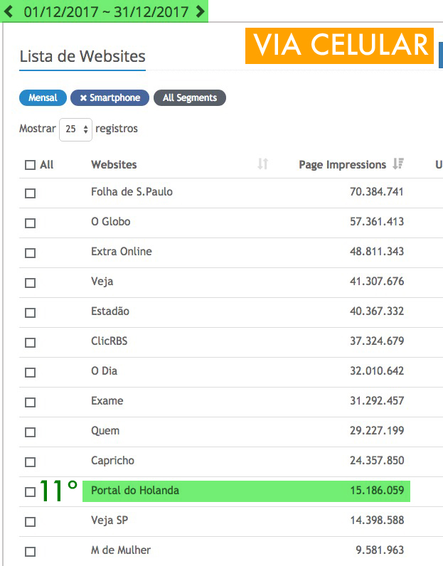The image size is (443, 566).
Task: Tick the Folha de S.Paulo checkbox
Action: pyautogui.click(x=30, y=193)
